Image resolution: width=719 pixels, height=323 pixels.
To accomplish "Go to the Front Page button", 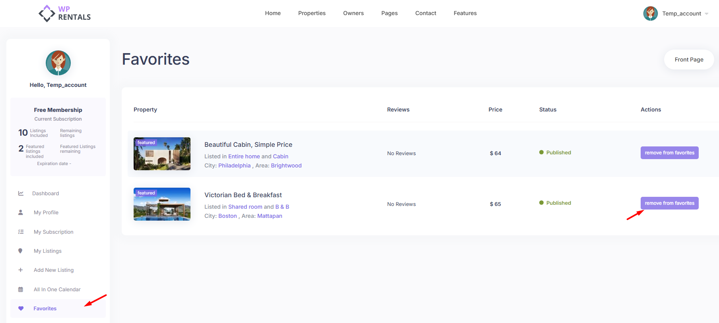I will [x=689, y=60].
